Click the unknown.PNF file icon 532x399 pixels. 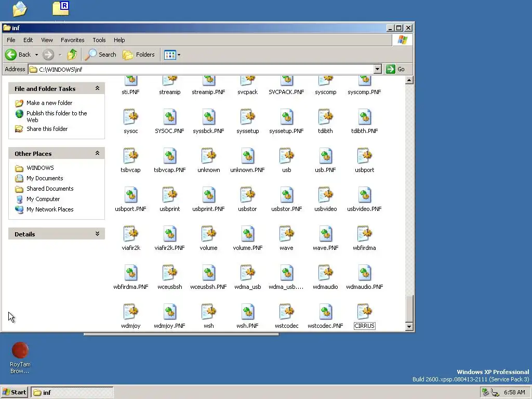(x=247, y=156)
